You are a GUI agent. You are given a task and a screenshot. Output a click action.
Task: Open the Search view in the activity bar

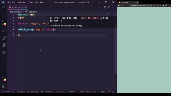pyautogui.click(x=3, y=15)
